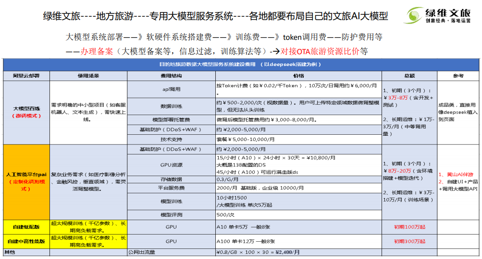Click the GPU资源 cell
The height and width of the screenshot is (259, 482).
171,165
